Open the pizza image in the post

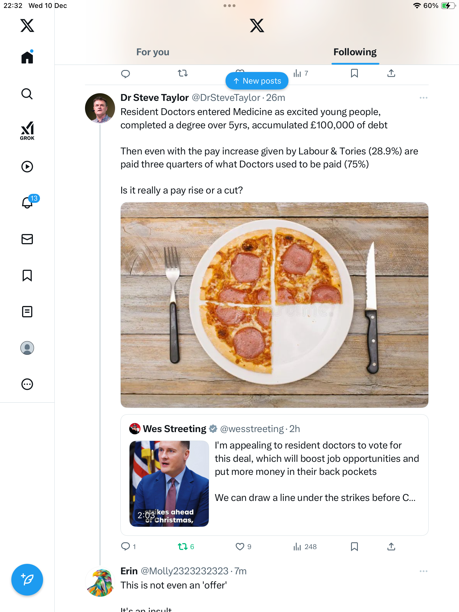click(x=274, y=305)
